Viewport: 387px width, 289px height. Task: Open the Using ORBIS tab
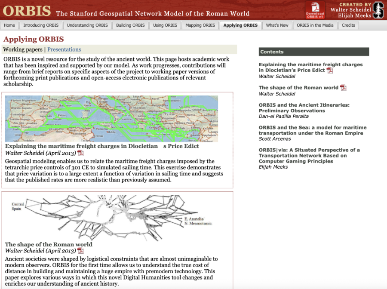coord(165,25)
